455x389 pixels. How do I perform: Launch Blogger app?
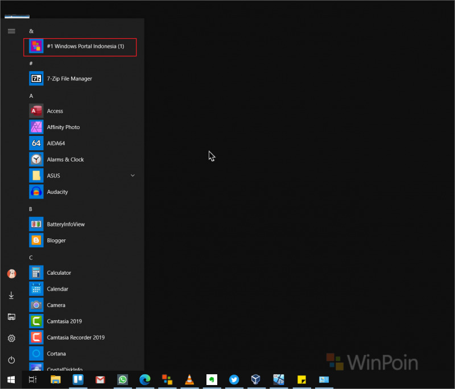point(82,241)
